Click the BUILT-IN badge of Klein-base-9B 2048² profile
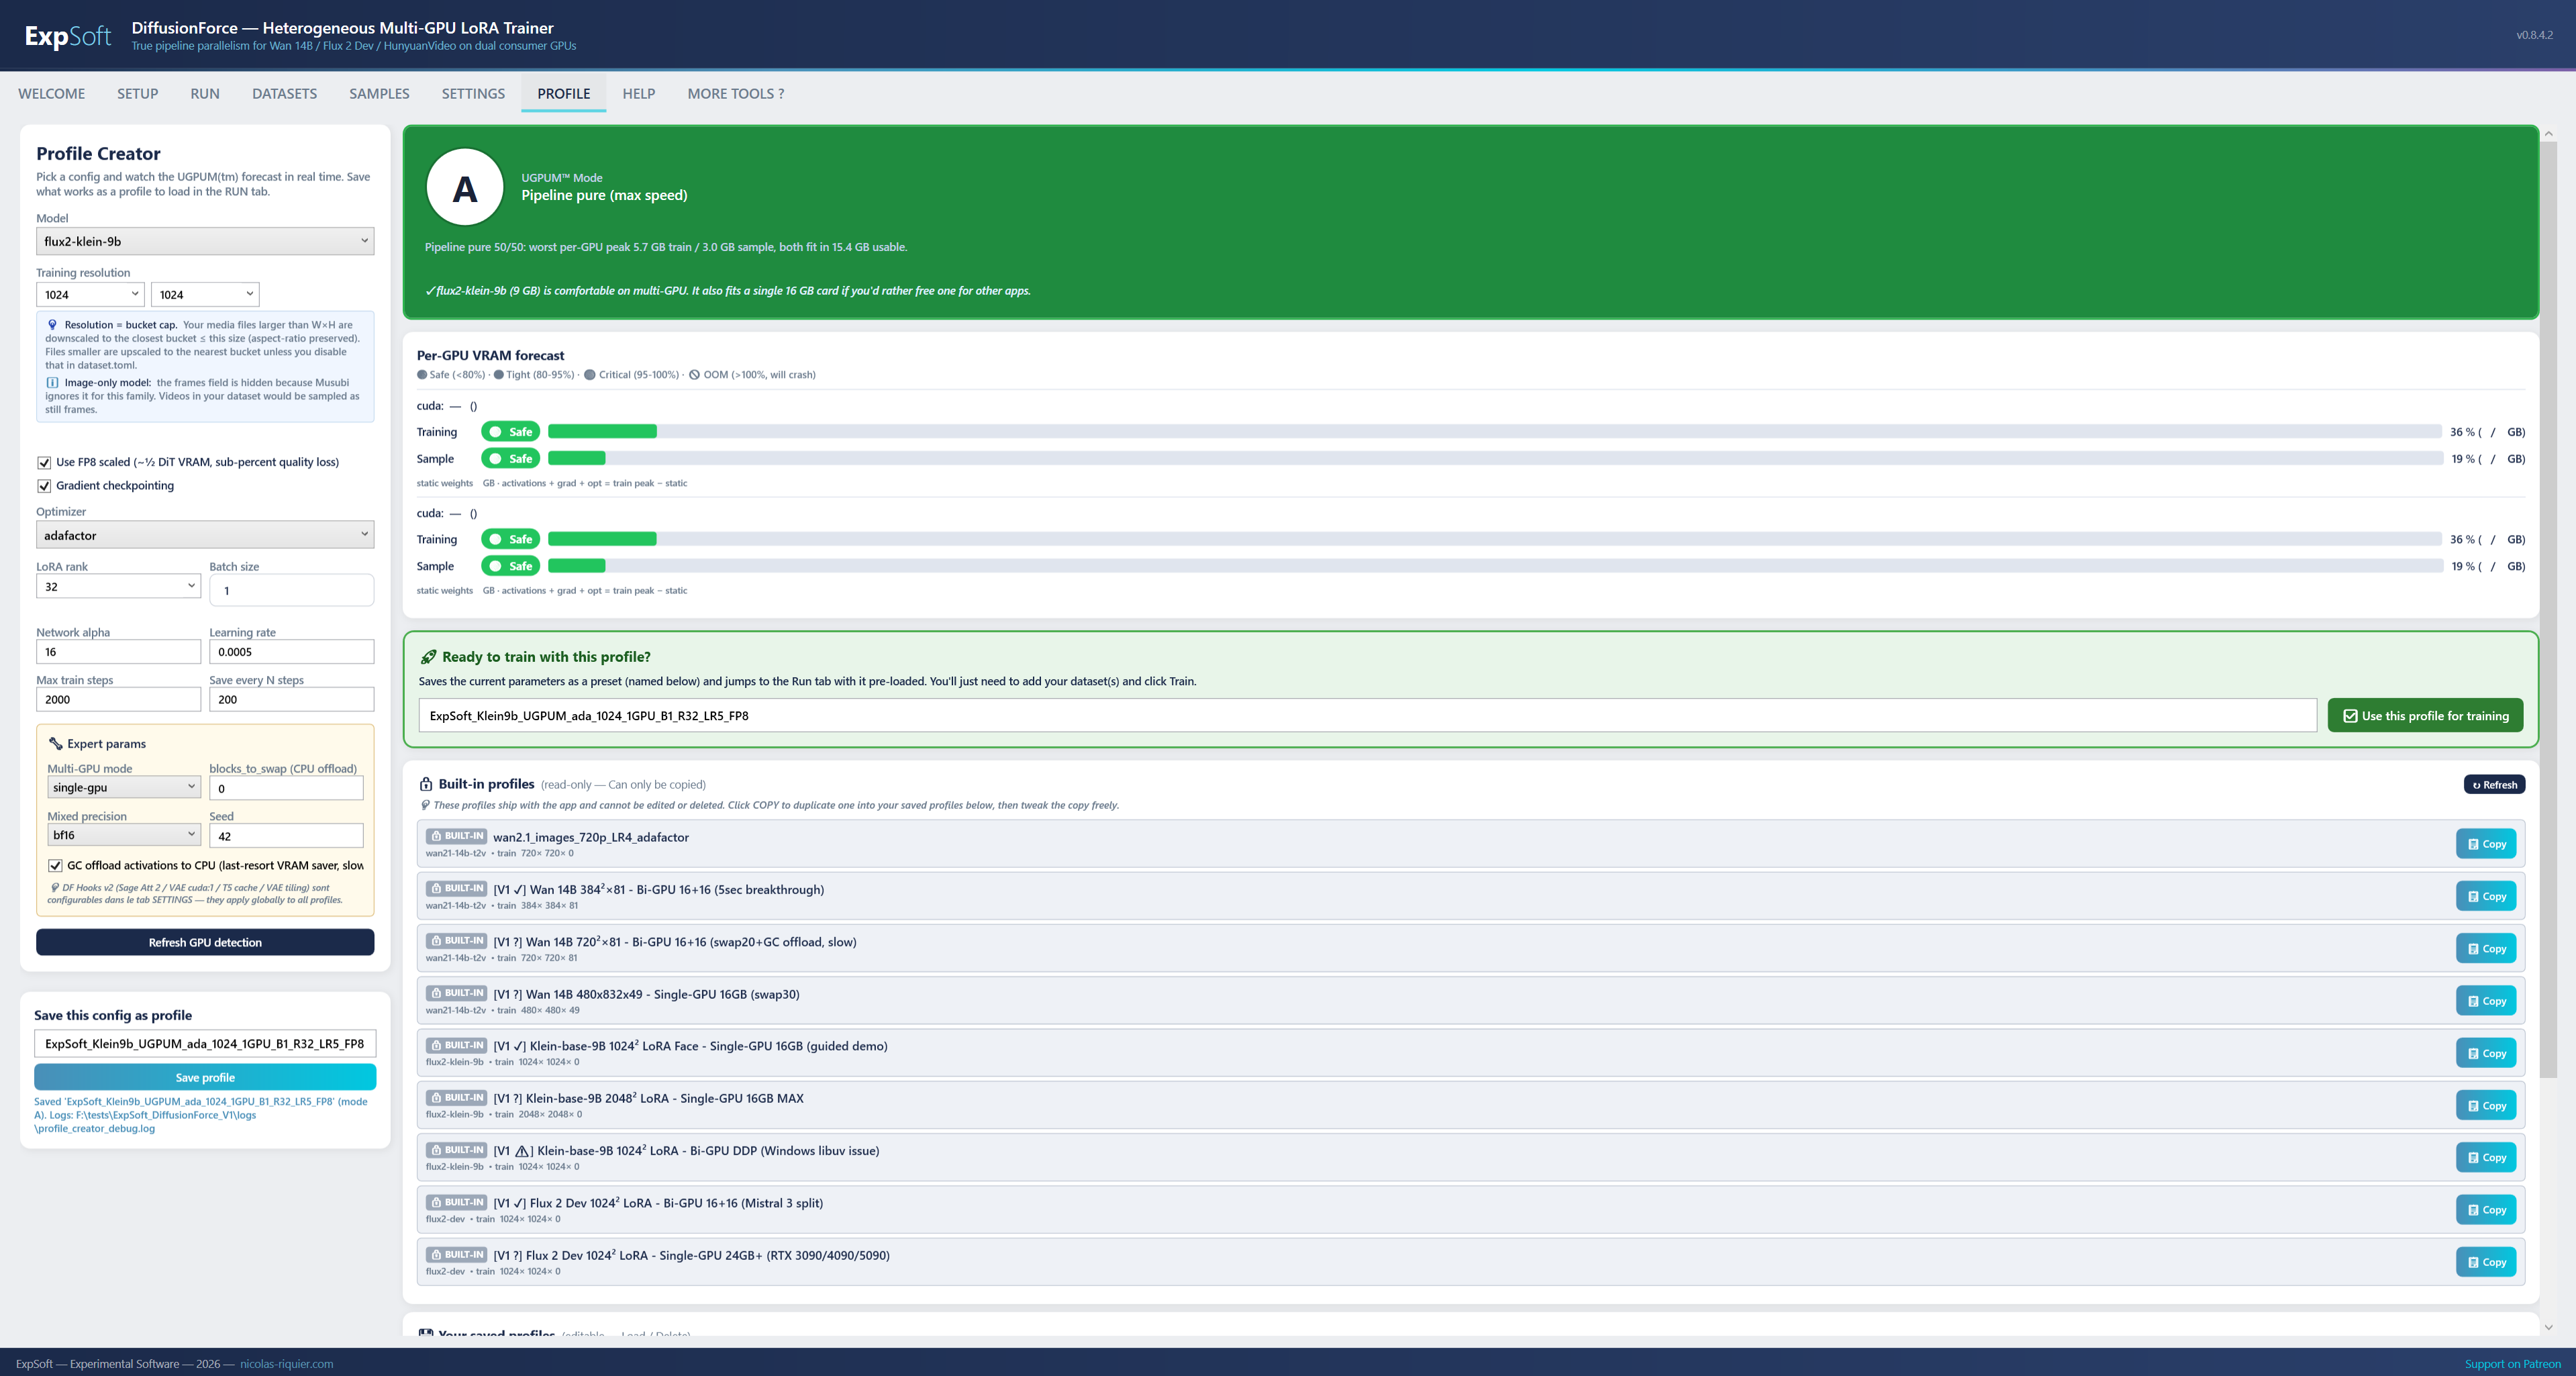 point(456,1097)
